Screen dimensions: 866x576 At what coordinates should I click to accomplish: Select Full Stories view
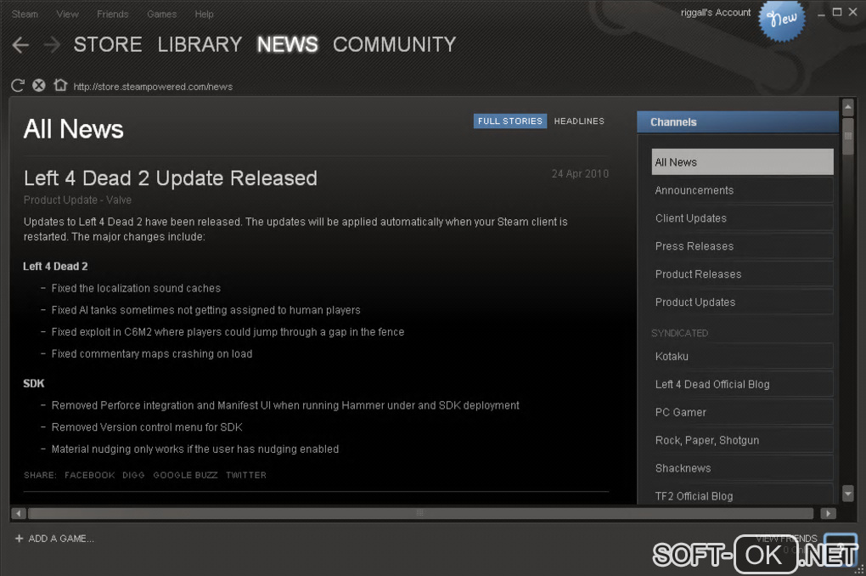(x=509, y=121)
